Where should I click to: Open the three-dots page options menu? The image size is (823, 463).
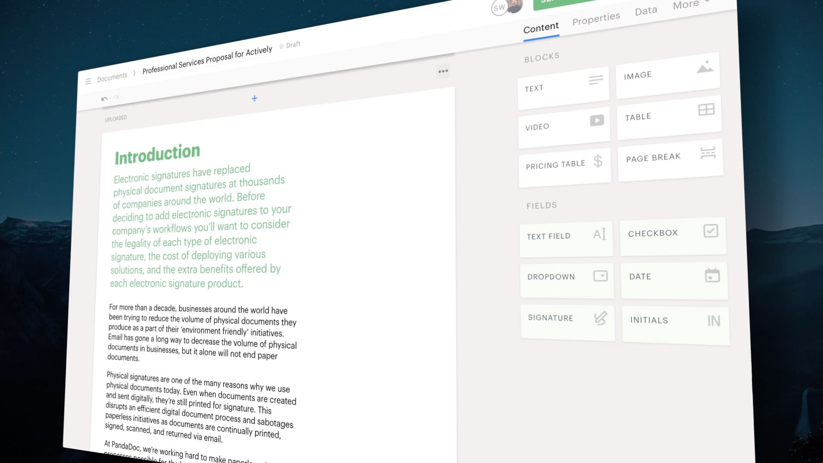tap(443, 71)
